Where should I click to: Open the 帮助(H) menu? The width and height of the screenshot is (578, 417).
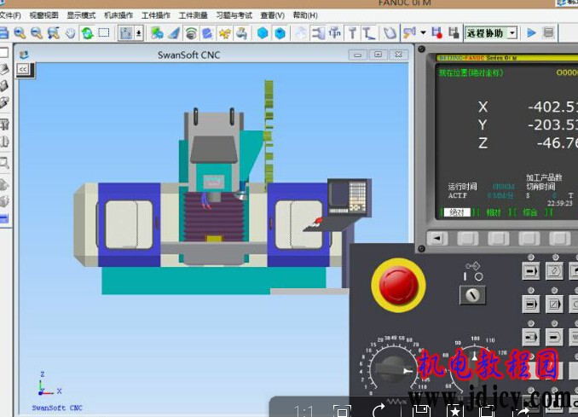pos(305,15)
